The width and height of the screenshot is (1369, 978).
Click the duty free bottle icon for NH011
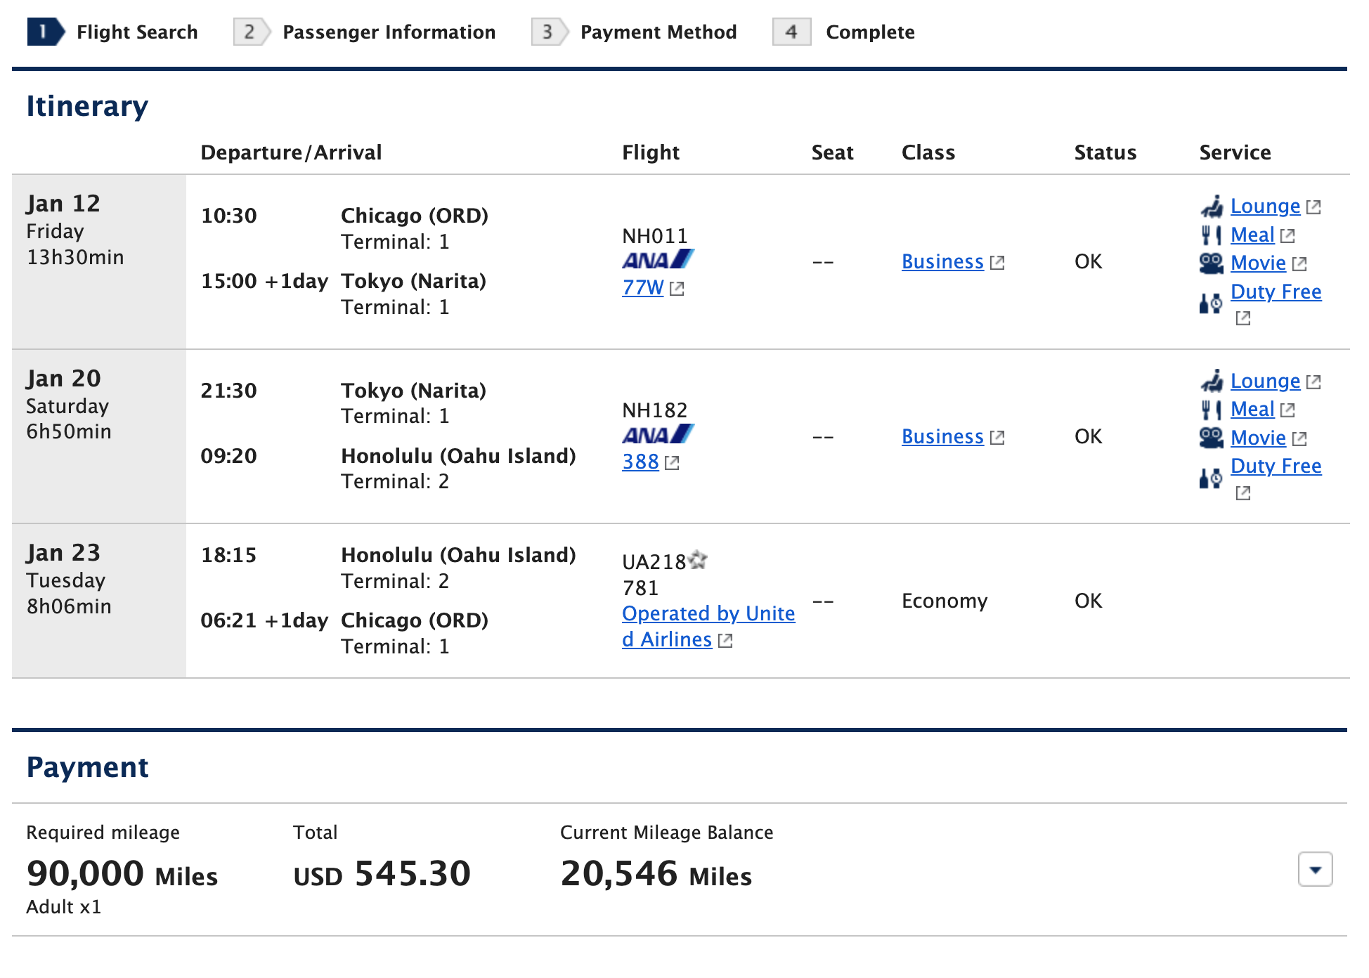1212,304
